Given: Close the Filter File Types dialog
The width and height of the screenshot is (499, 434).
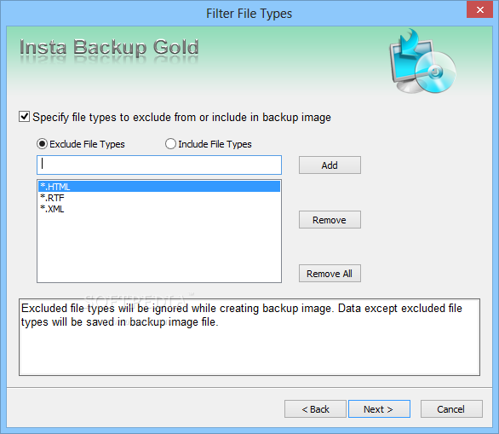Looking at the screenshot, I should pos(480,9).
